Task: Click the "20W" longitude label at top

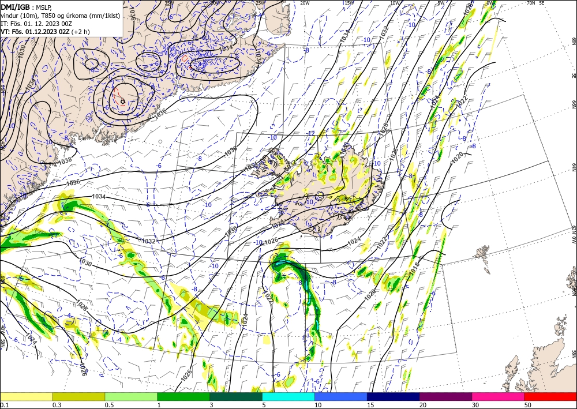Action: [305, 3]
